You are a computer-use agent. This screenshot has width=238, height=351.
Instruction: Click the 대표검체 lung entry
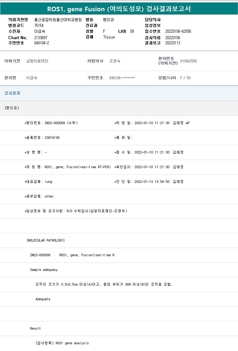(39, 182)
